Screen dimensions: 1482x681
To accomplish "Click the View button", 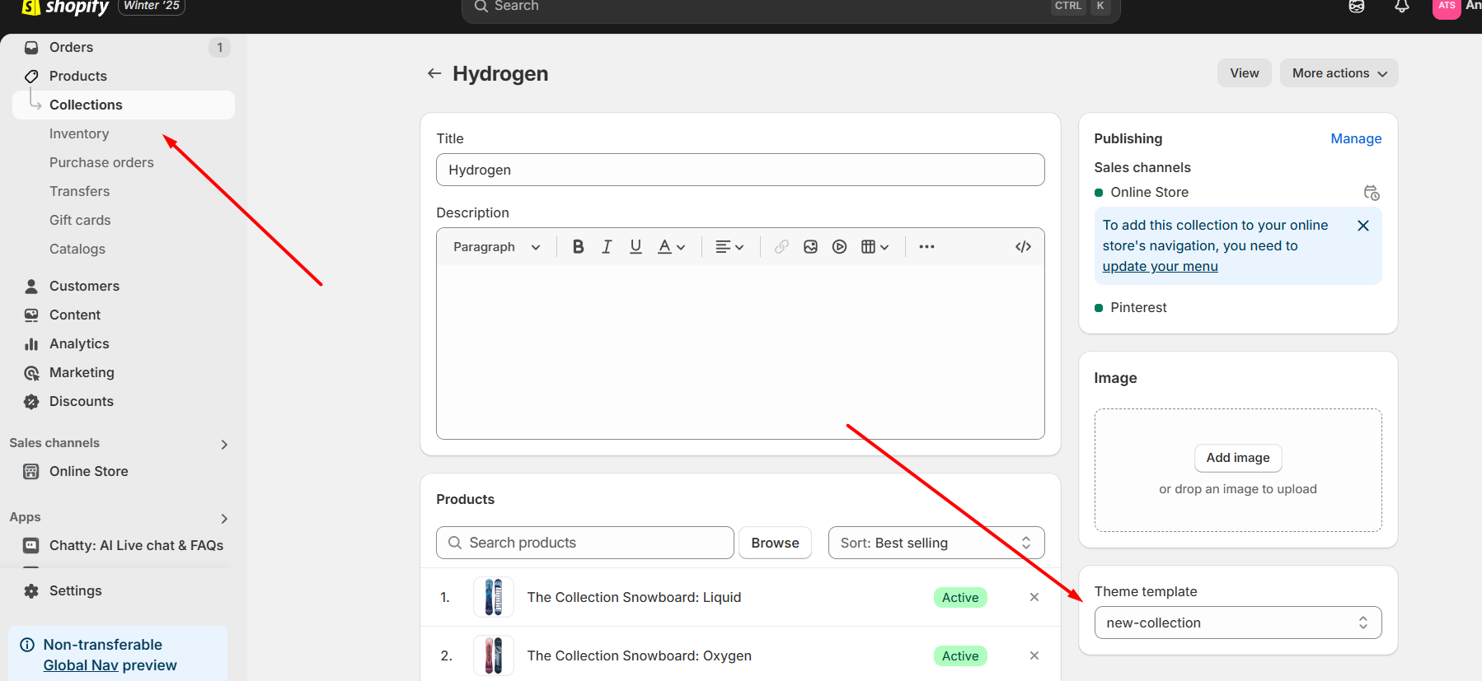I will (1244, 73).
